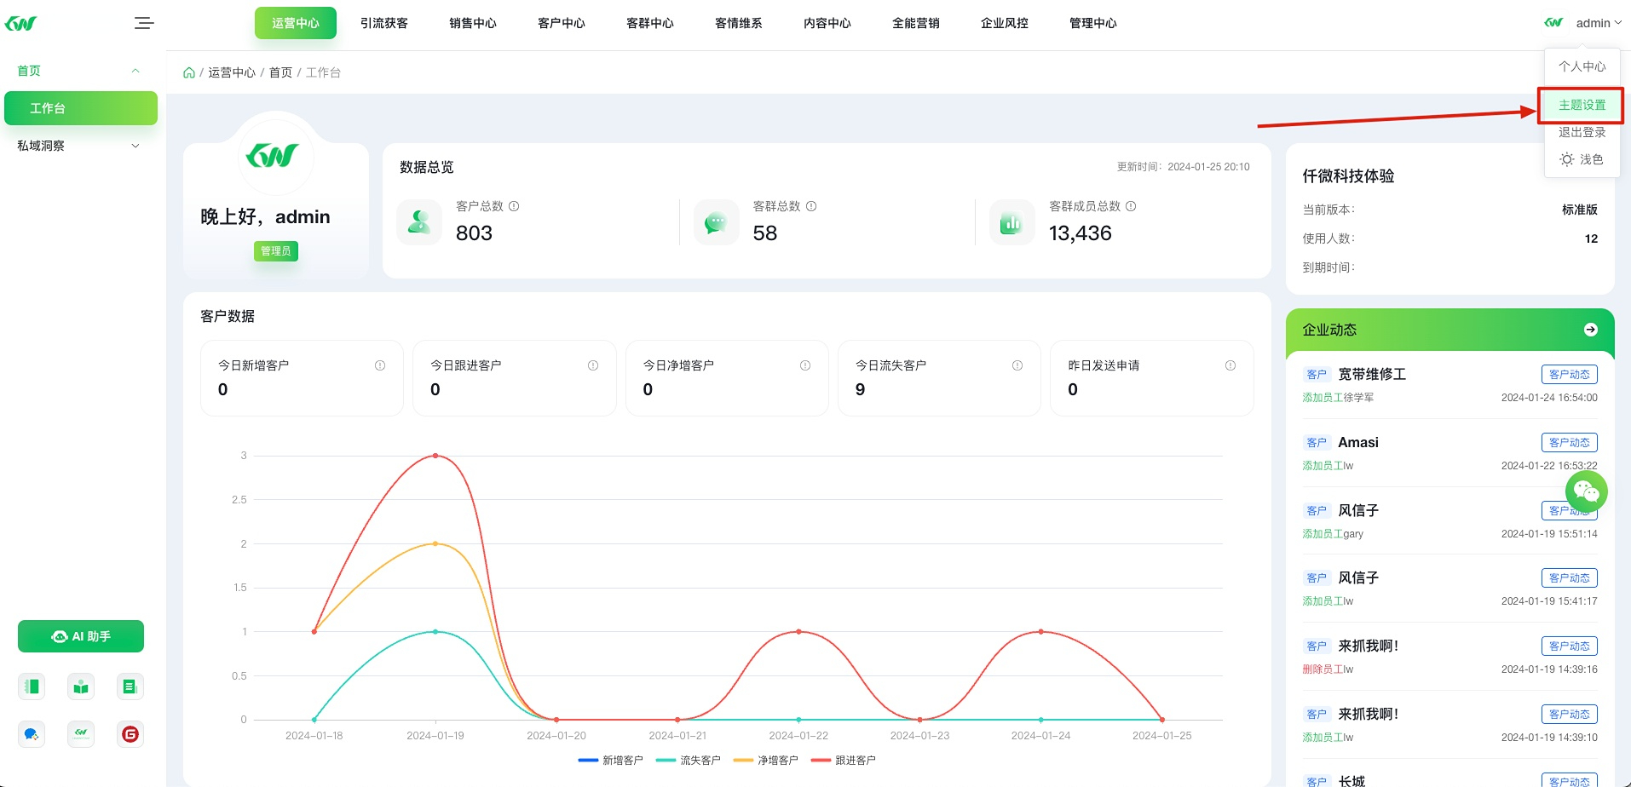Click 客户动态 tag on 14:39:10 来抓我啊 entry

1569,715
